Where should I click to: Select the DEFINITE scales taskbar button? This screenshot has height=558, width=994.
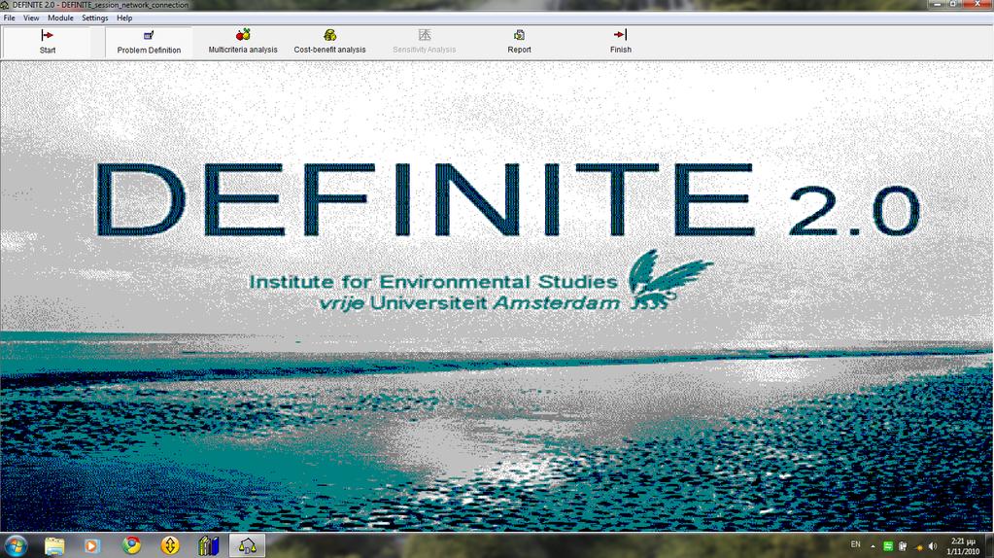(x=247, y=546)
